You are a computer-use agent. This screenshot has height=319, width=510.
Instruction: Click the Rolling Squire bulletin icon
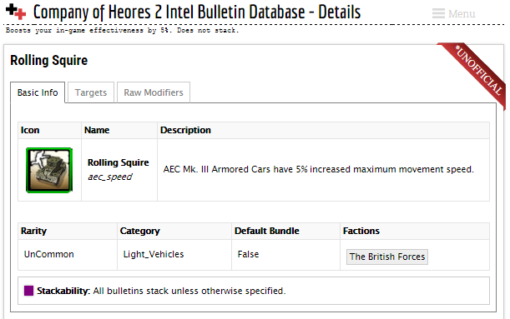tap(49, 170)
